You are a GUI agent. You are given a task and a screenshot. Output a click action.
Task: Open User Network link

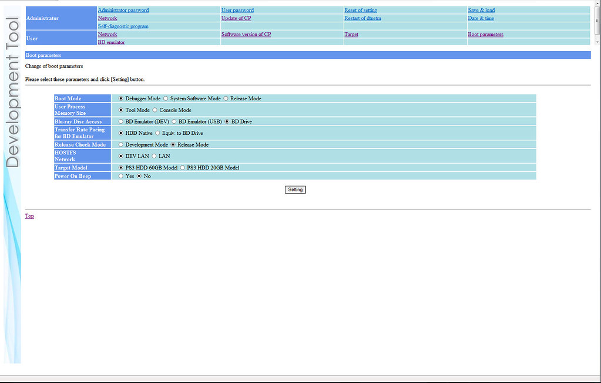tap(108, 34)
